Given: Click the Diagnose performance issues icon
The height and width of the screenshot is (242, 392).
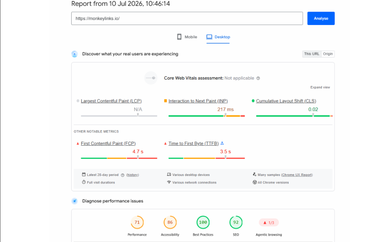Looking at the screenshot, I should click(x=75, y=201).
